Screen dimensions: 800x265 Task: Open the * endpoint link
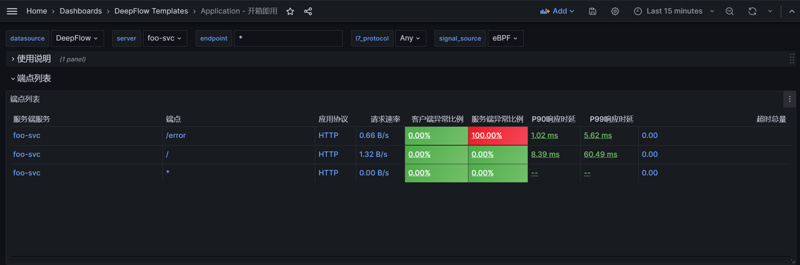coord(168,172)
